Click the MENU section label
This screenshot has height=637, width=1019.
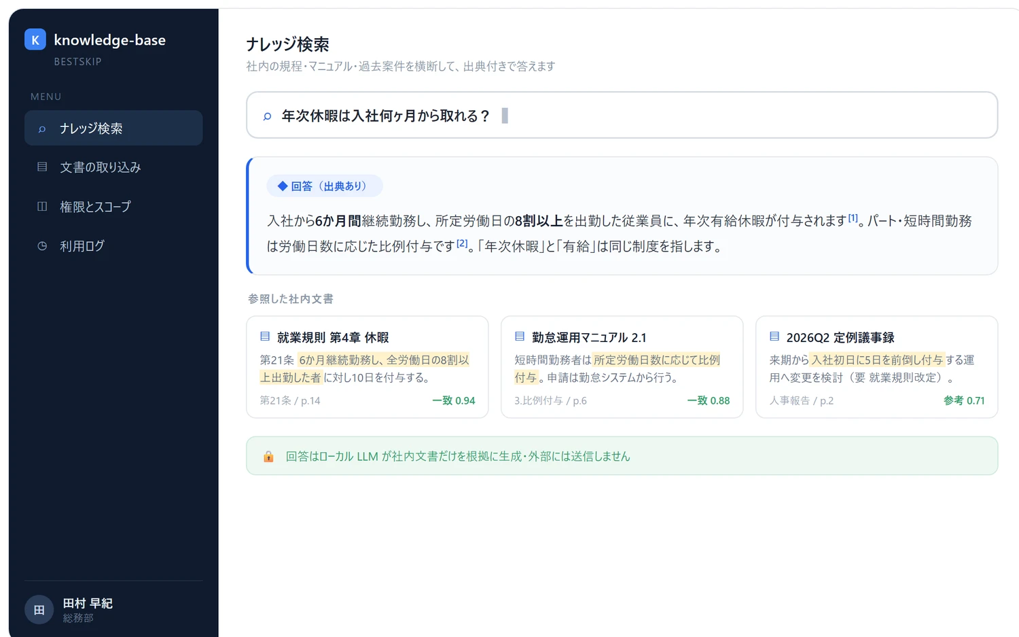click(x=46, y=97)
